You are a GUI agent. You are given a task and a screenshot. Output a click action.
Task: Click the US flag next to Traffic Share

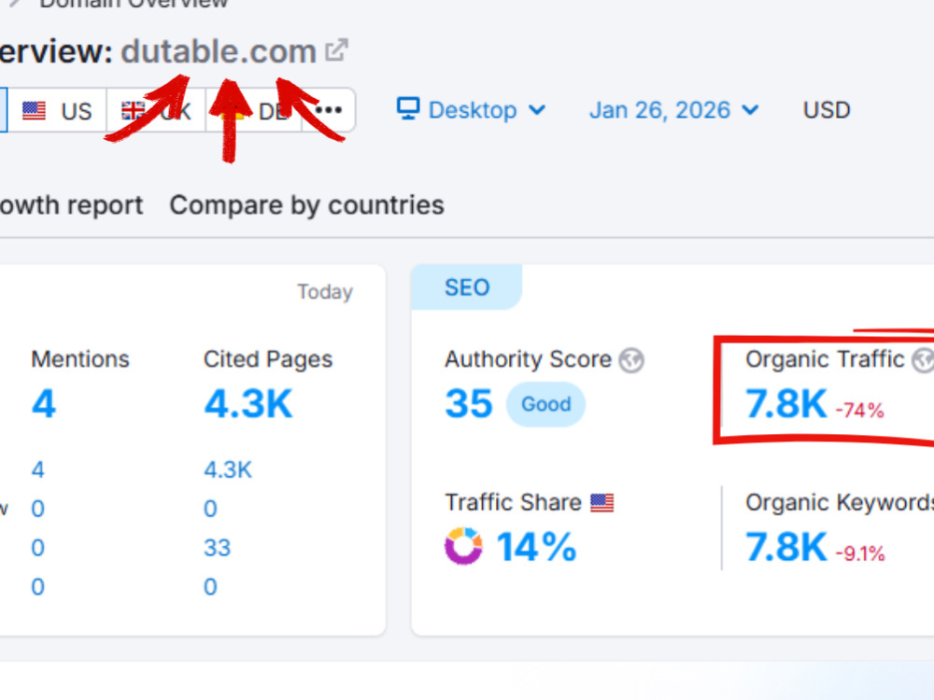point(601,503)
